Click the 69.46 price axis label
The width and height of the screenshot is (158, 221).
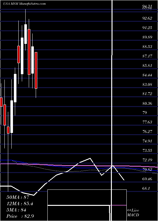[x=147, y=179]
